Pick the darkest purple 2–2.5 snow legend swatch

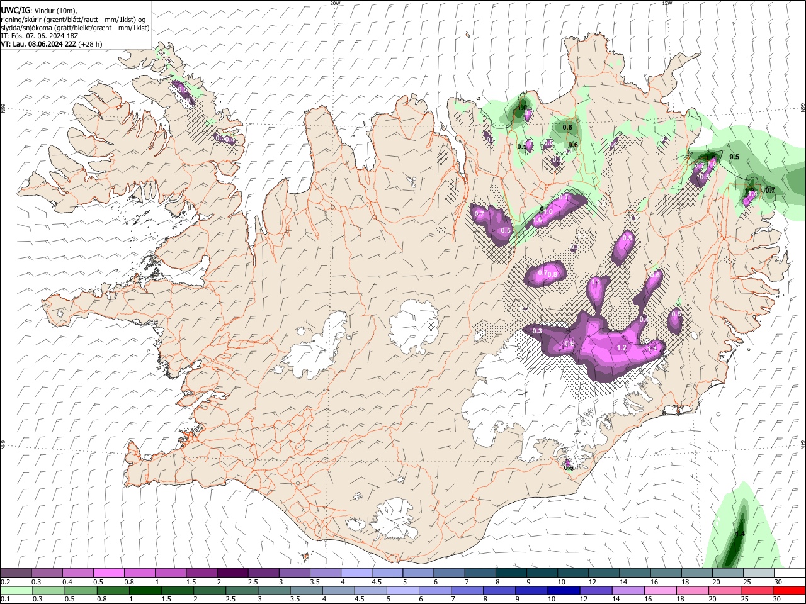coord(232,573)
